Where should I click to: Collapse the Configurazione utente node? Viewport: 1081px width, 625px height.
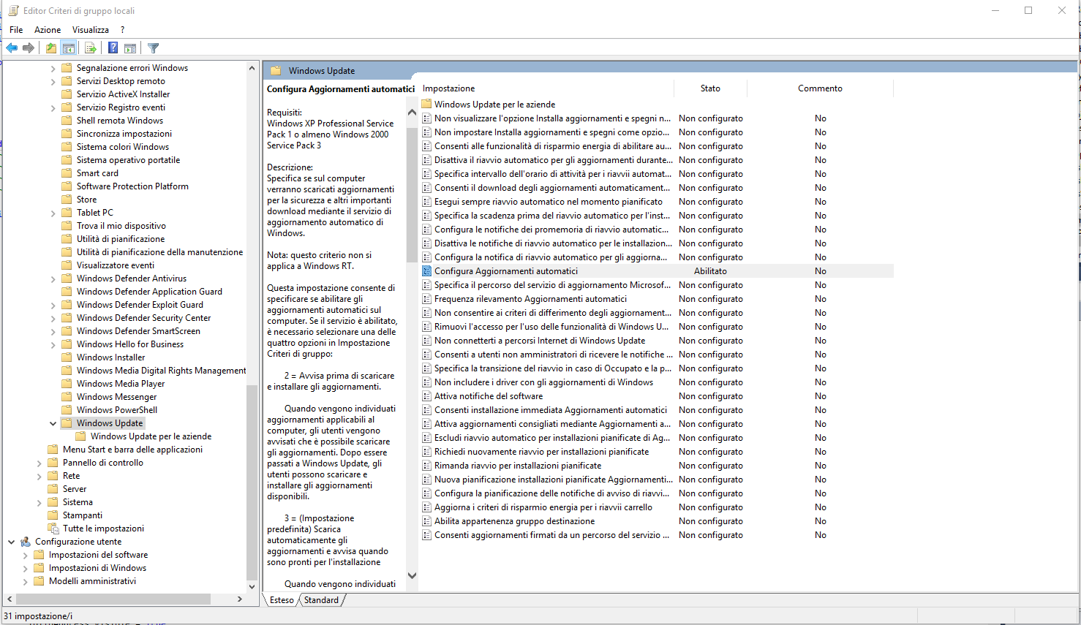click(11, 542)
